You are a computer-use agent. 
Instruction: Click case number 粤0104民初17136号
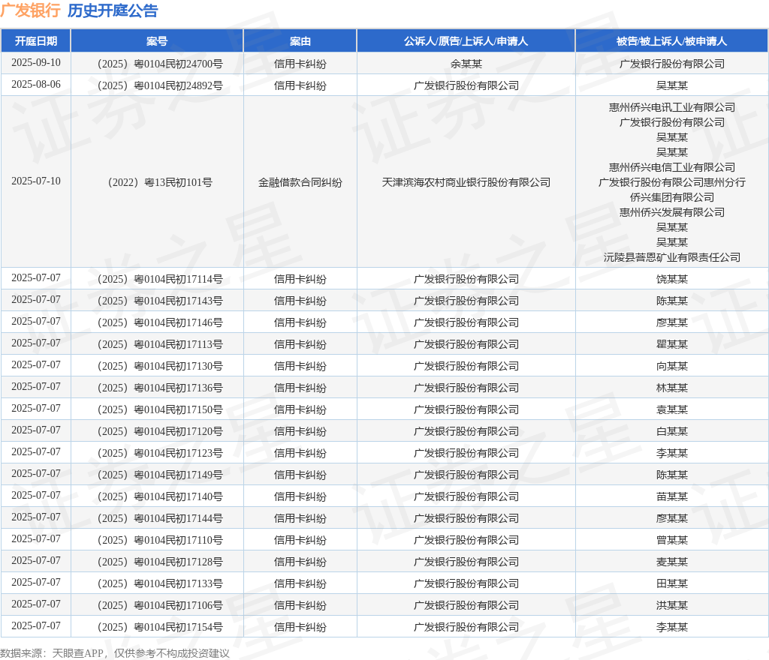click(160, 388)
